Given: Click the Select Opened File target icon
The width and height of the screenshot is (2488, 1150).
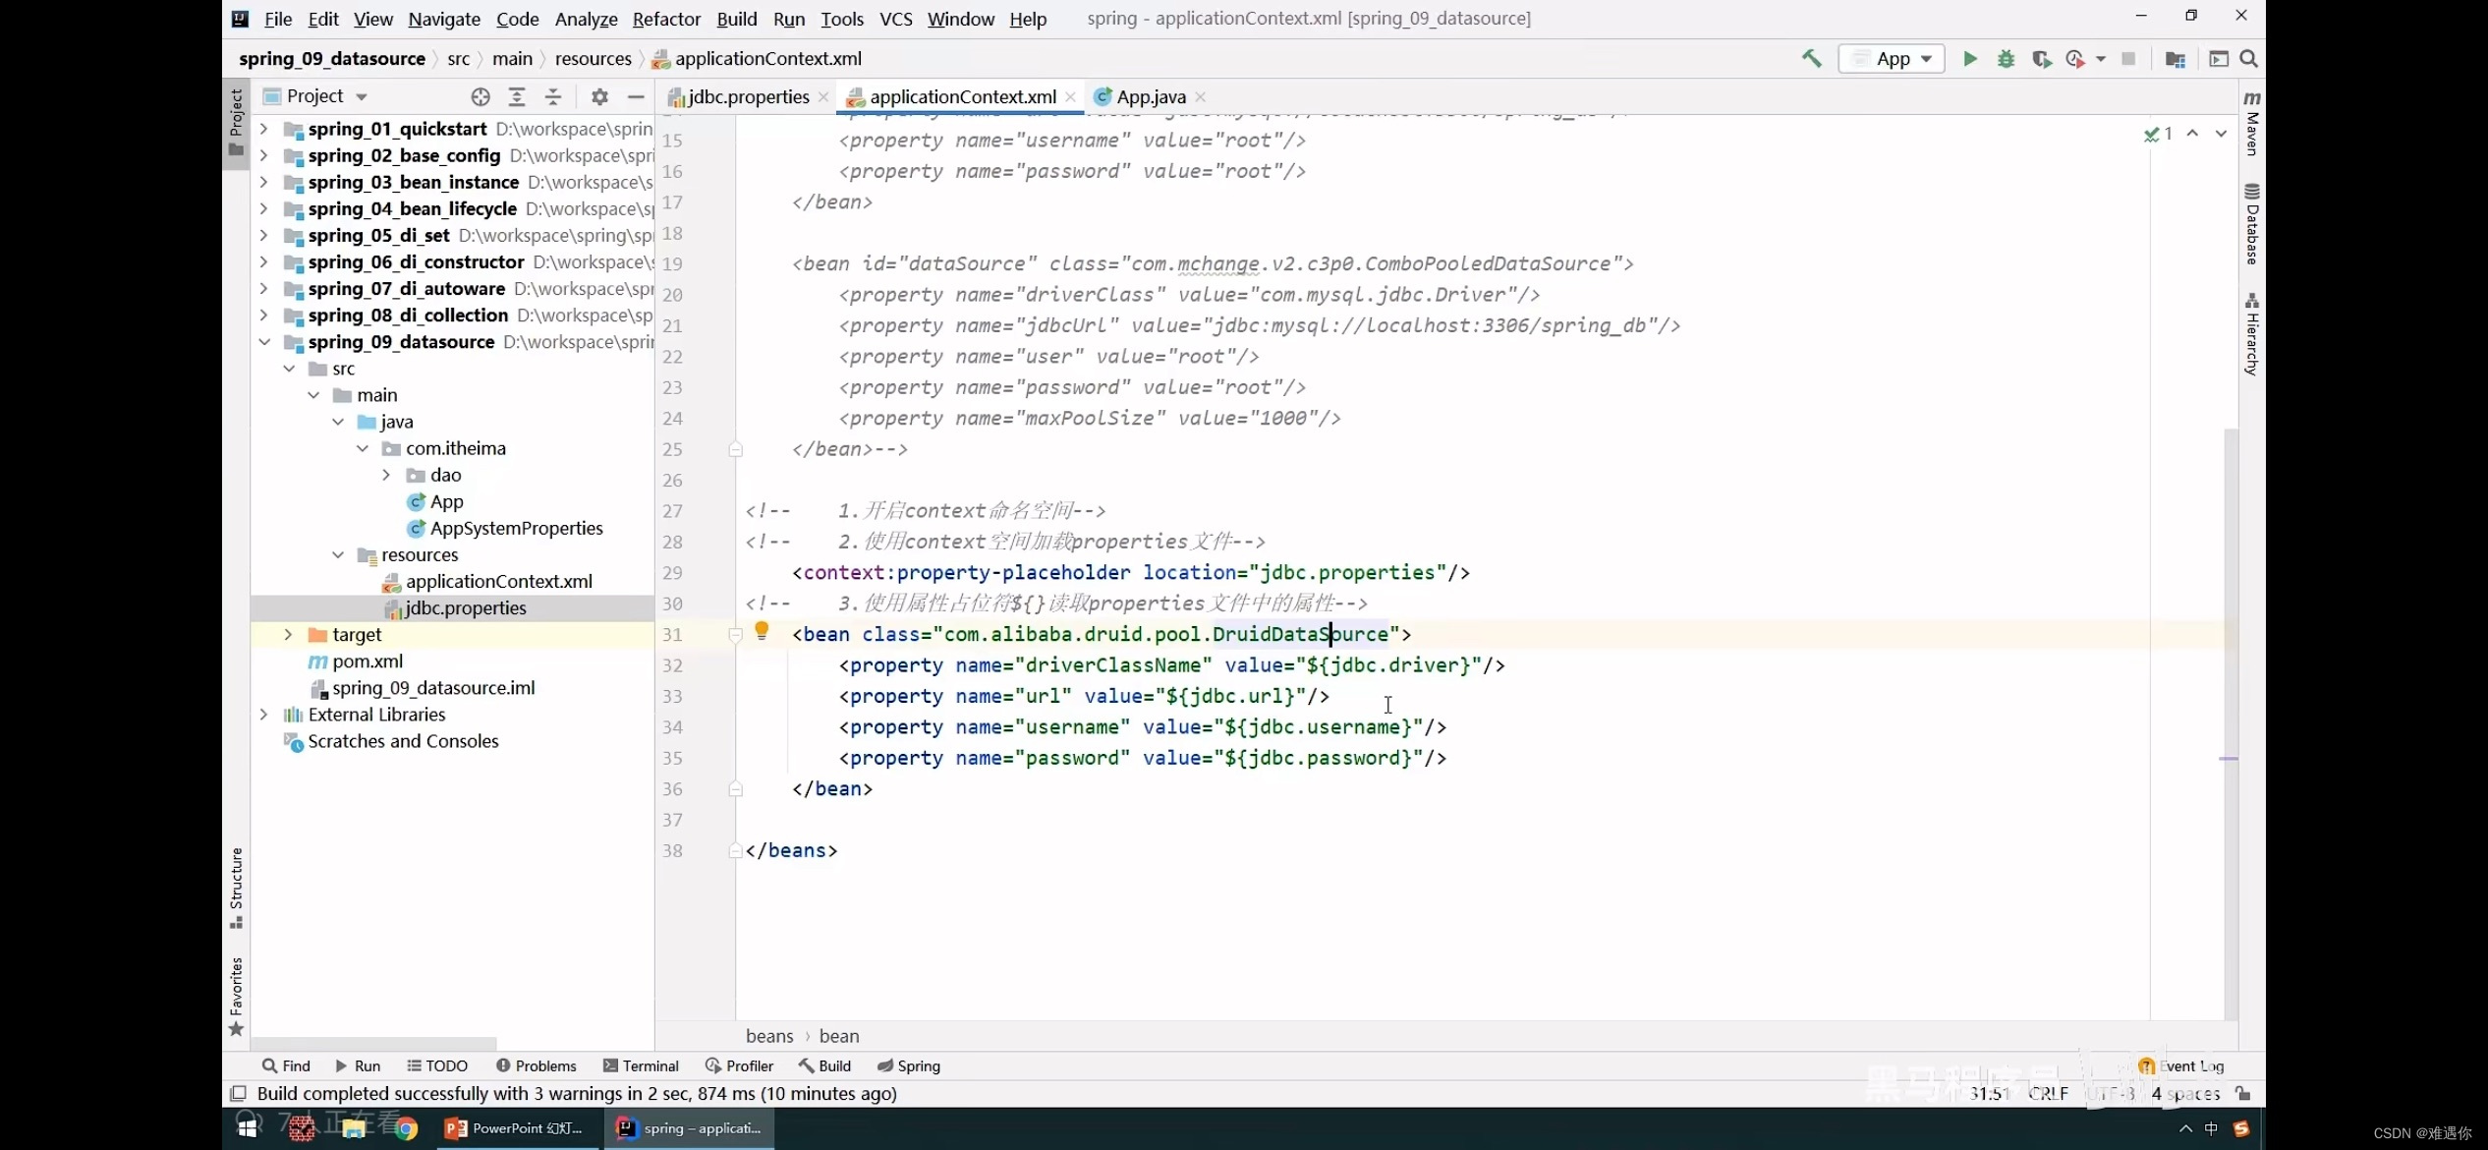Looking at the screenshot, I should (x=480, y=96).
